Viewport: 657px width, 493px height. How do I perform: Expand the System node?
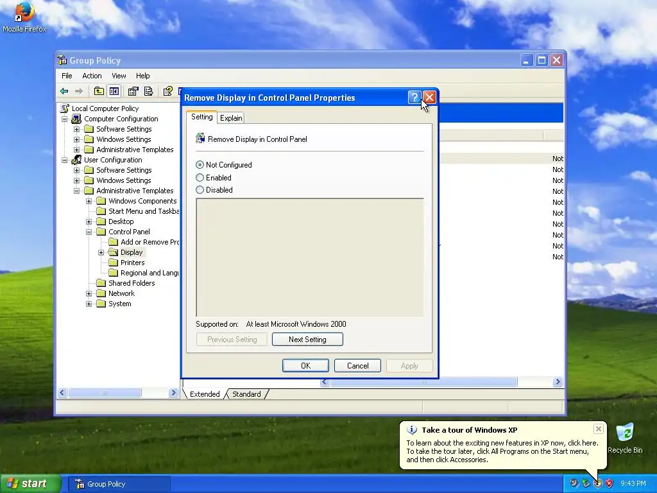[89, 304]
